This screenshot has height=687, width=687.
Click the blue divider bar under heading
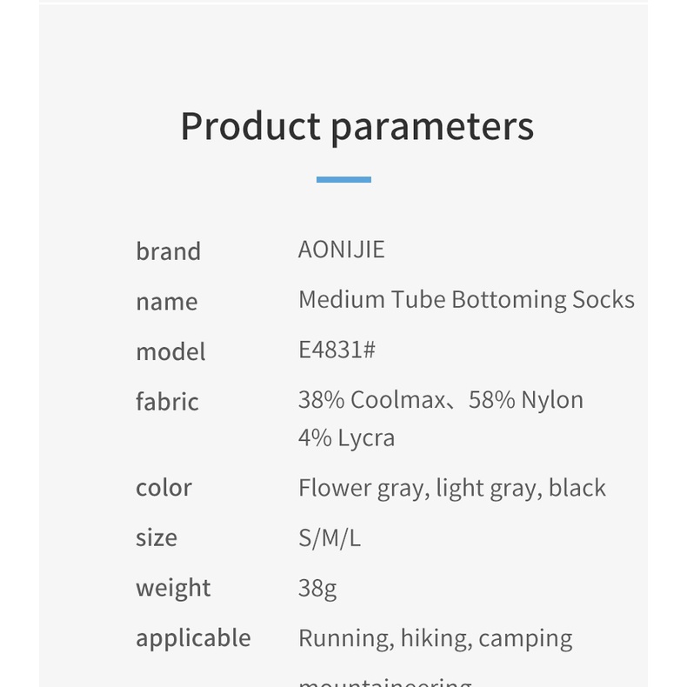343,180
